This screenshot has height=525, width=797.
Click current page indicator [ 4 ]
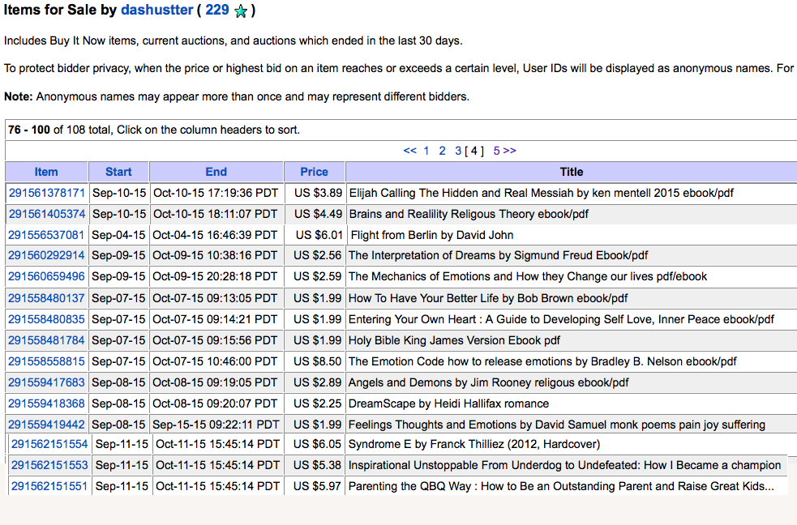(474, 151)
